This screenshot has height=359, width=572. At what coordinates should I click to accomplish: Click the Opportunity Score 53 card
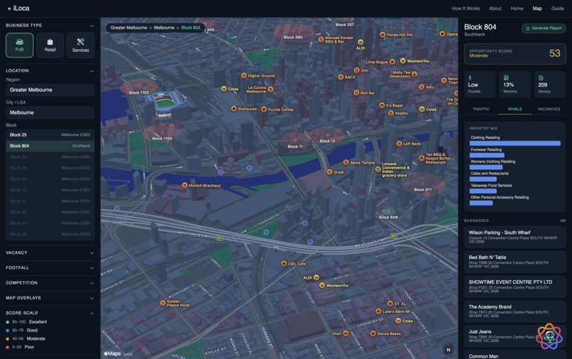tap(515, 54)
